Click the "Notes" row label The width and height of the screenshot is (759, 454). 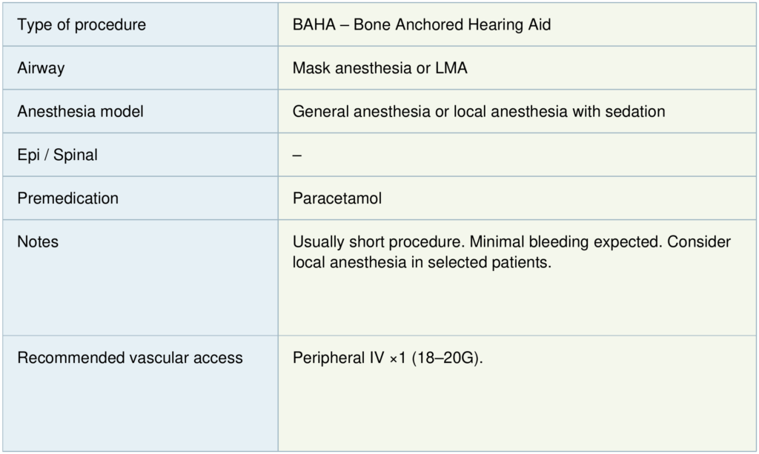pyautogui.click(x=38, y=242)
